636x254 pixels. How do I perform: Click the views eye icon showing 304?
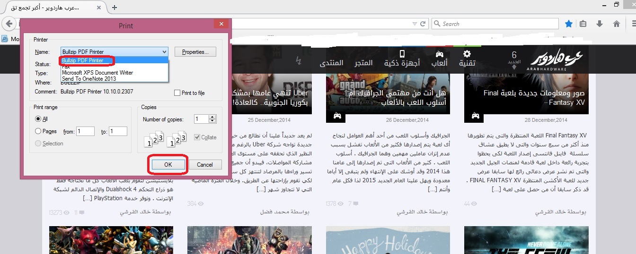click(x=201, y=203)
